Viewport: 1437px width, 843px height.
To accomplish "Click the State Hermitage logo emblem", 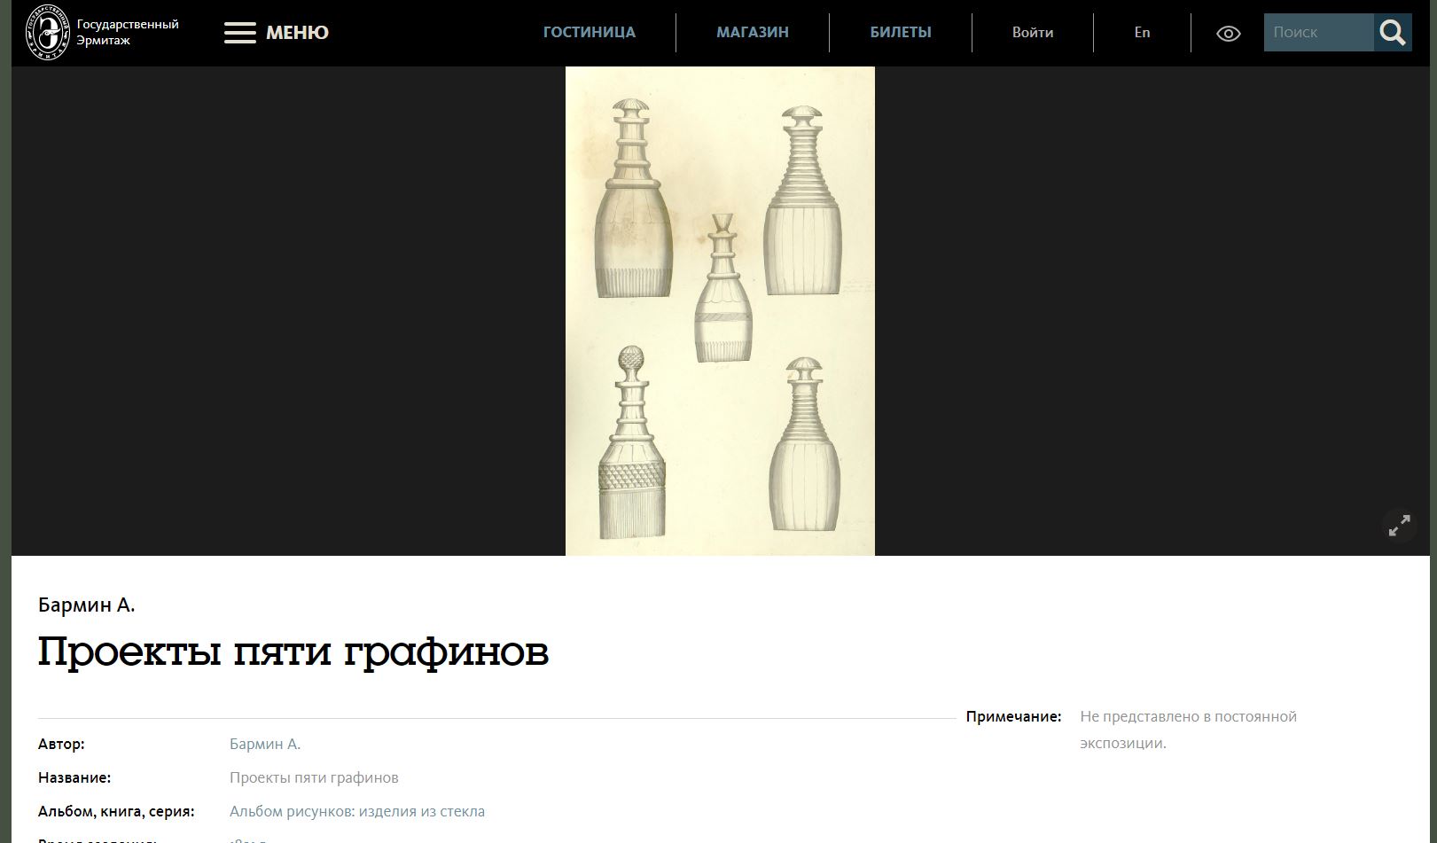I will click(x=47, y=32).
